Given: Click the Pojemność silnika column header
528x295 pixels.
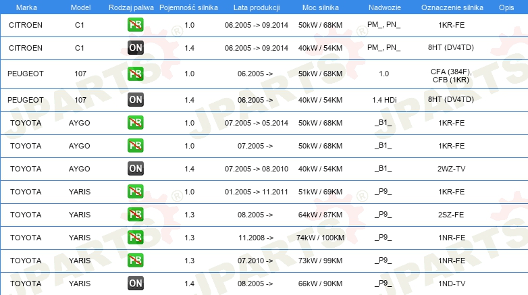Looking at the screenshot, I should point(188,7).
